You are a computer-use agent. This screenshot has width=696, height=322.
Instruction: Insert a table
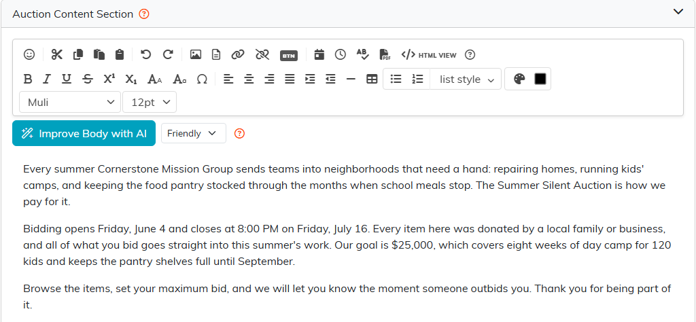coord(372,79)
